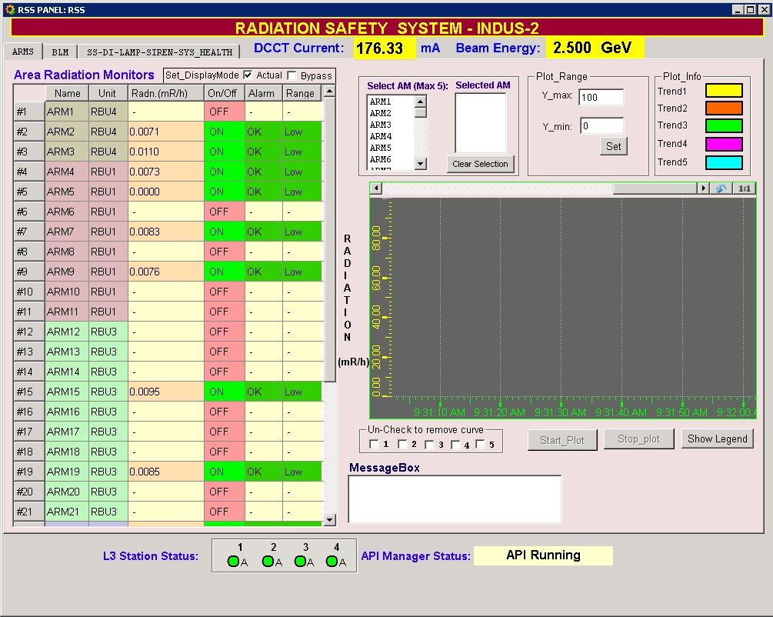Click L3 Station 2 status indicator

[268, 562]
